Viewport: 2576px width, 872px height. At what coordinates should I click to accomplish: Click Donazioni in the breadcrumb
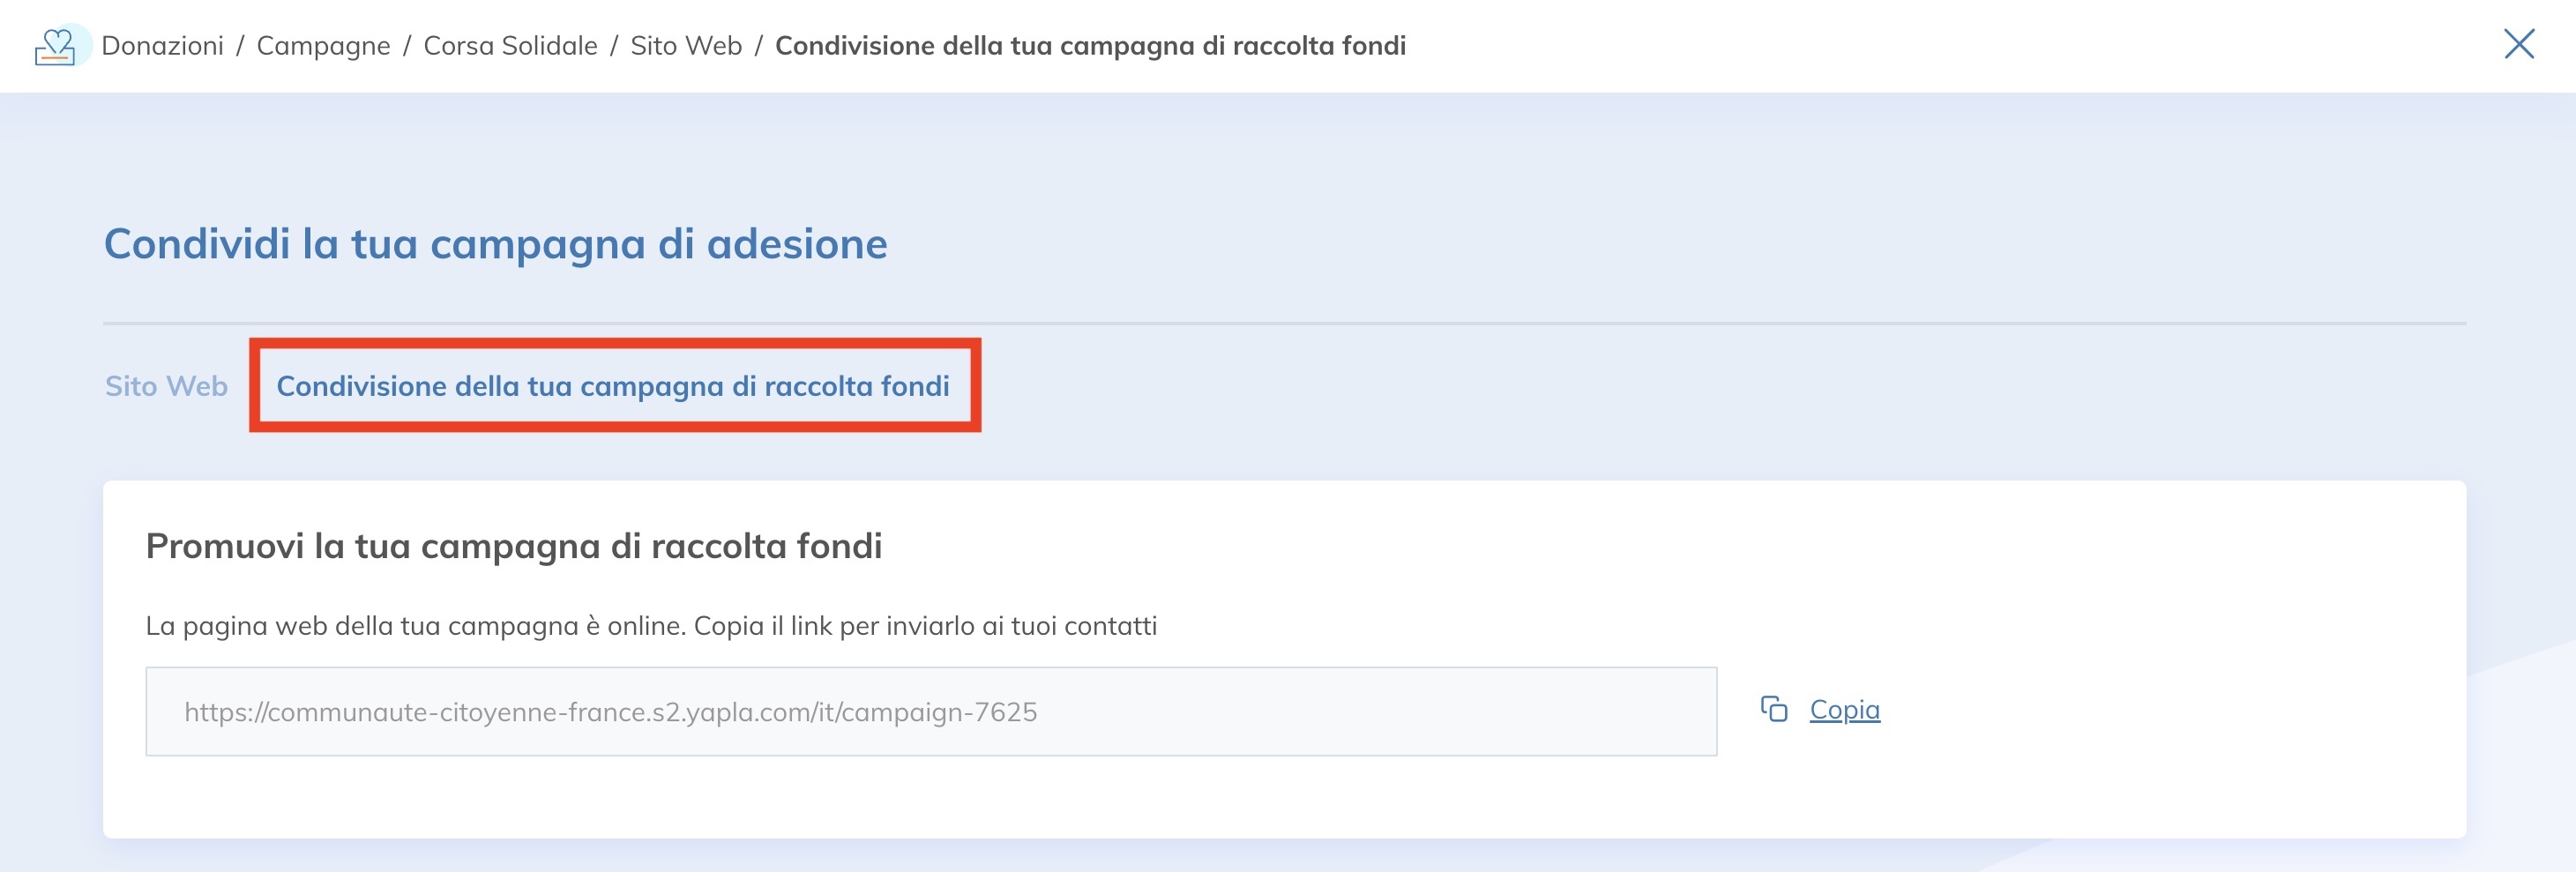tap(163, 45)
